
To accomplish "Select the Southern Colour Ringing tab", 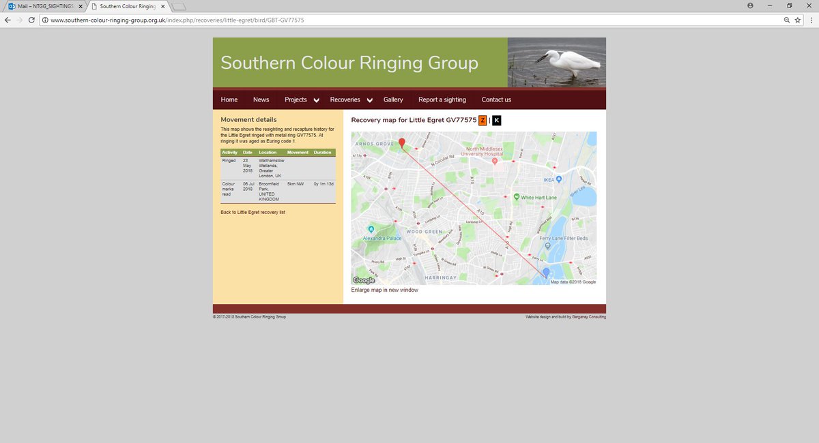I will click(x=128, y=6).
